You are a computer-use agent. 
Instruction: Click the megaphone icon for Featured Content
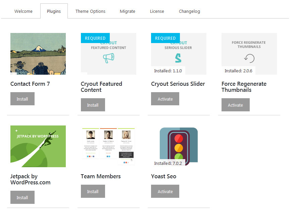pyautogui.click(x=108, y=58)
